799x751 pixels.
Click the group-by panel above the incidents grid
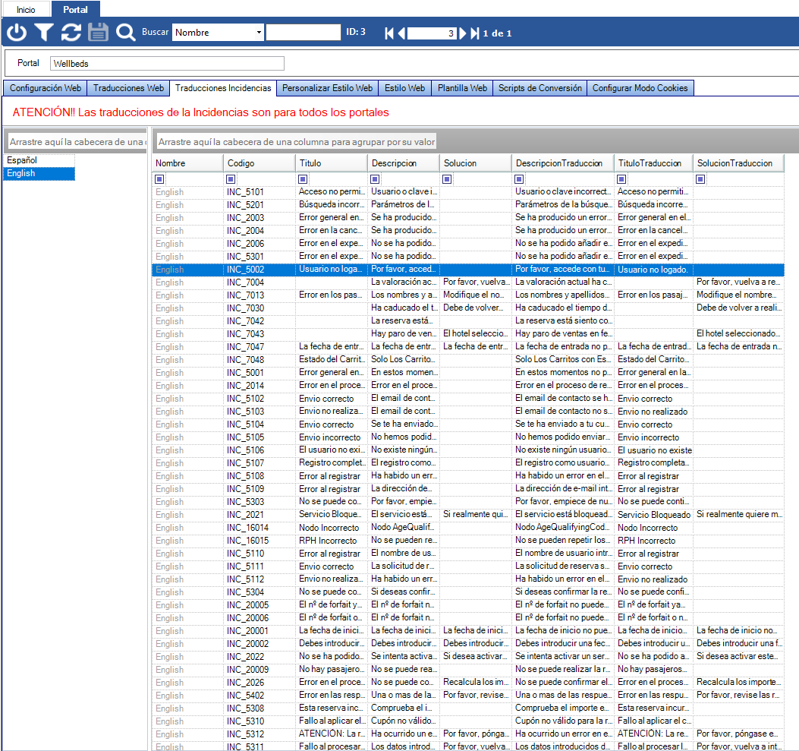pyautogui.click(x=474, y=141)
